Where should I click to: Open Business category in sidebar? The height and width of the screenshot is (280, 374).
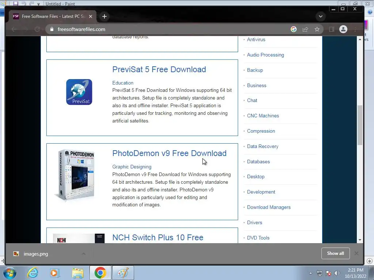257,85
